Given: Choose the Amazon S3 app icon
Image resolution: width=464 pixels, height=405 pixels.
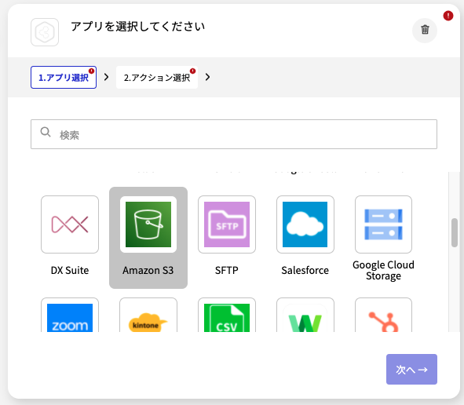Looking at the screenshot, I should coord(148,224).
